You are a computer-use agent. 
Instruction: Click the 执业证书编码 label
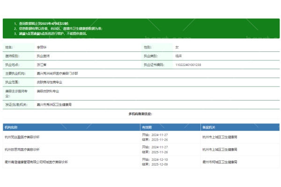click(154, 65)
